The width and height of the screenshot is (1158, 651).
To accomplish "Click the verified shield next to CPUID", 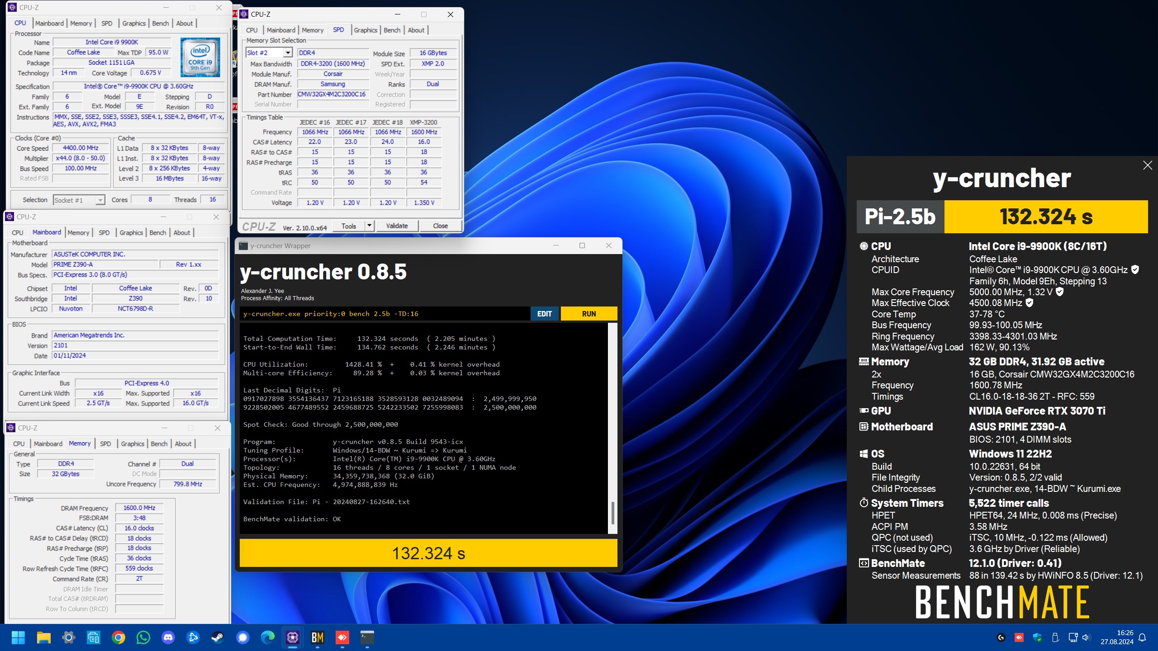I will (x=1135, y=269).
